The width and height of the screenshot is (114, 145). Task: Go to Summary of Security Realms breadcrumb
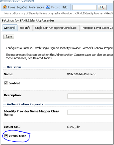(31, 13)
